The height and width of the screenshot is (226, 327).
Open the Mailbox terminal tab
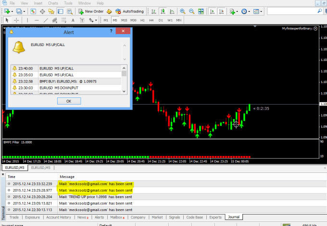[117, 217]
